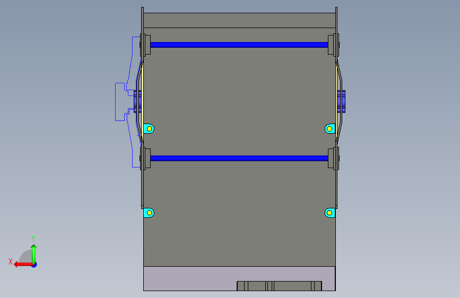Select the blue hub on the right side plate
The image size is (460, 298).
point(341,101)
